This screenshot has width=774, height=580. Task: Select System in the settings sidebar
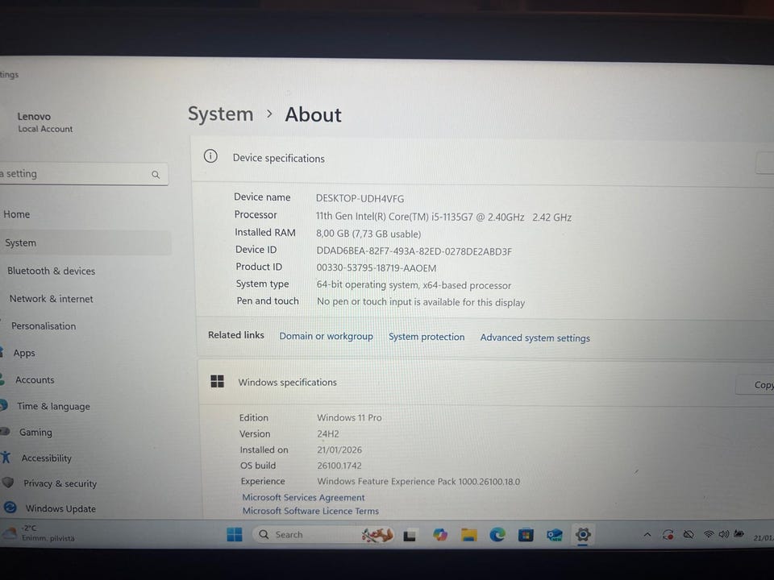[x=85, y=242]
